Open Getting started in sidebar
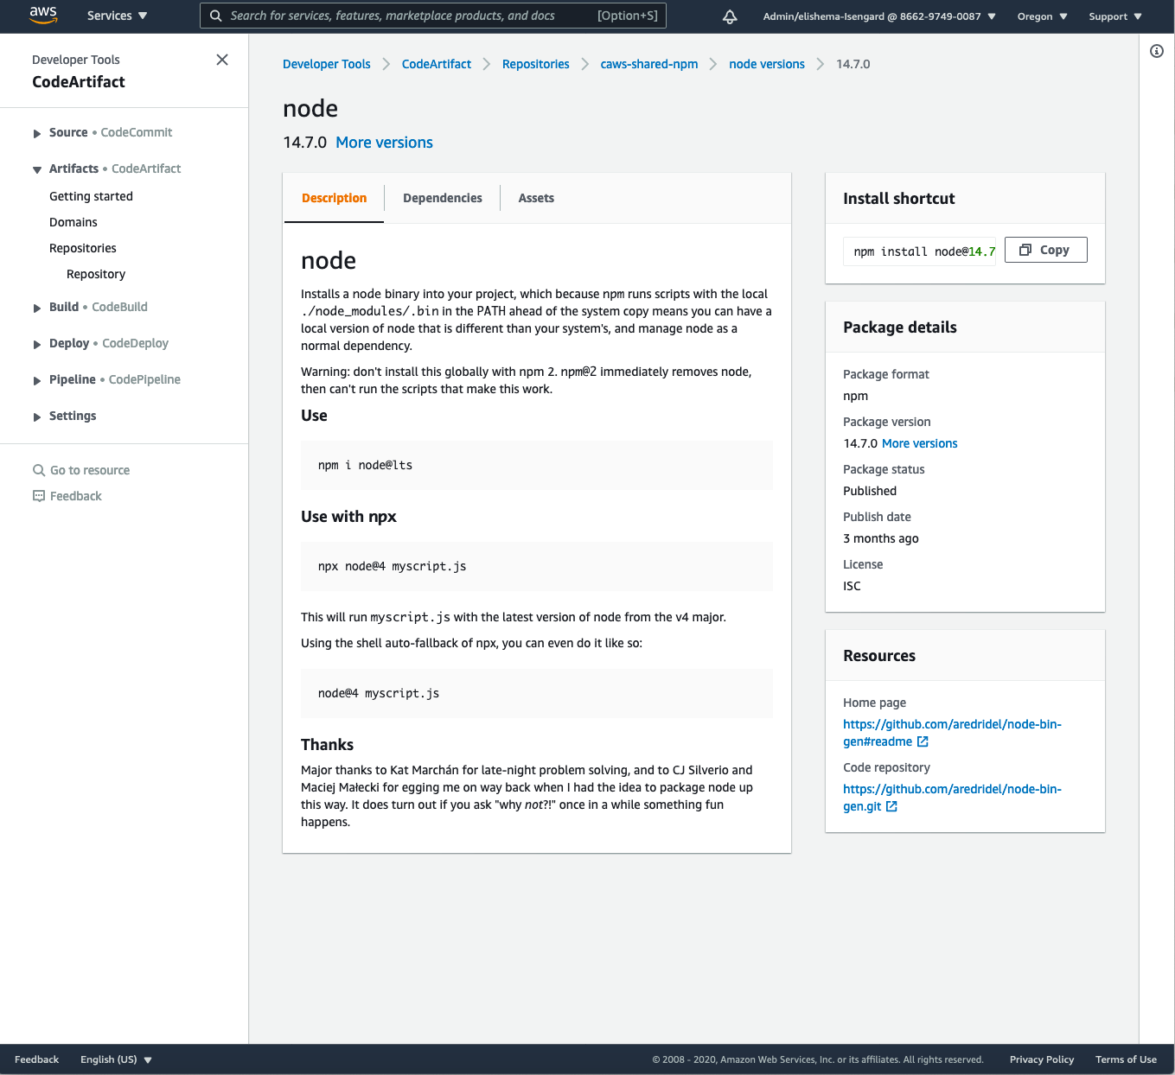This screenshot has height=1075, width=1175. click(x=91, y=196)
